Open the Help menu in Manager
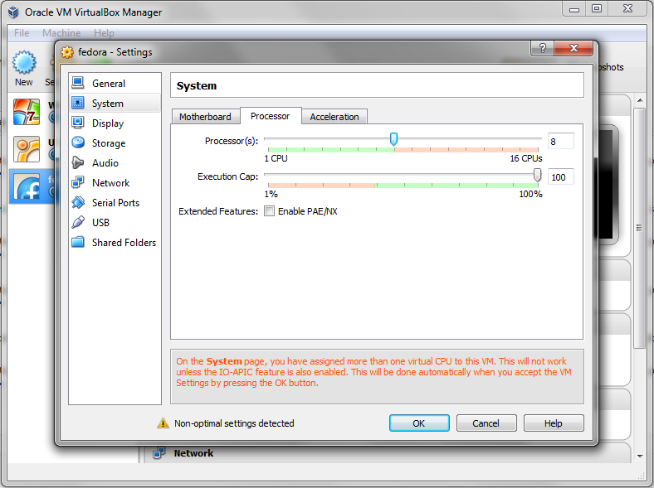 tap(104, 32)
